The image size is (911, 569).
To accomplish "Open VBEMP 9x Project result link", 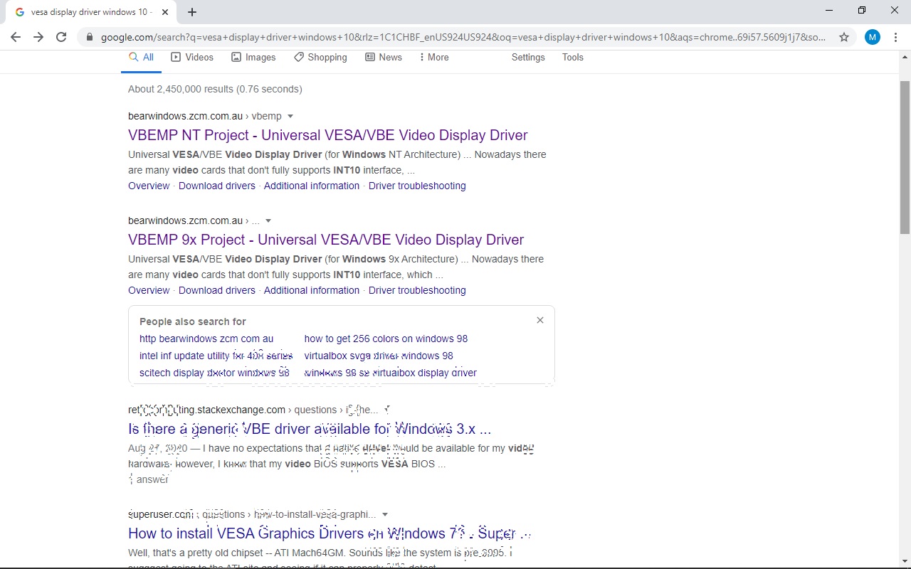I will (326, 240).
